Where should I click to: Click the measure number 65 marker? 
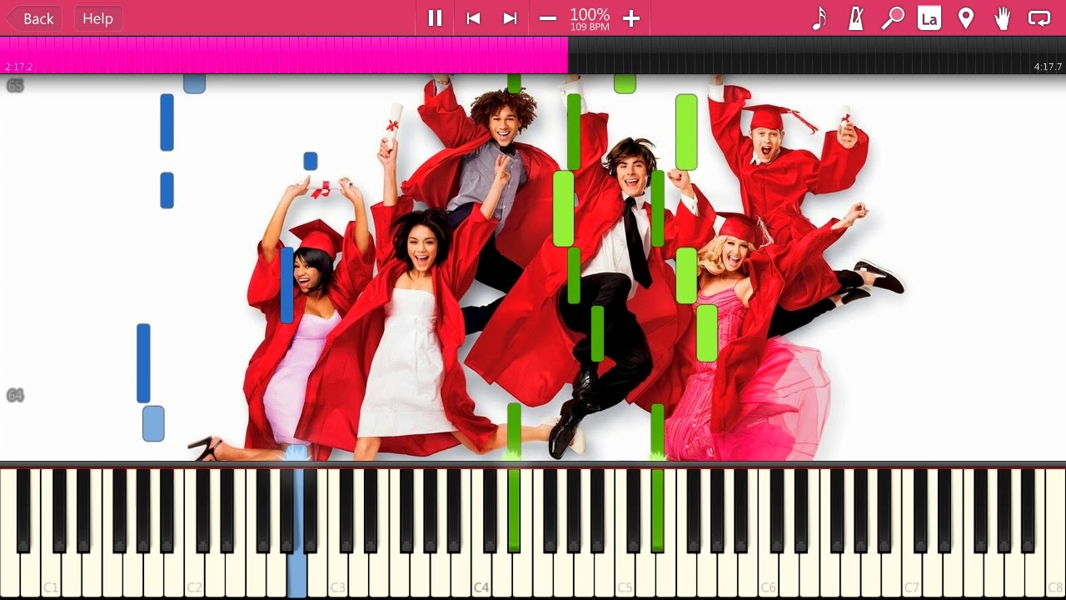pos(15,85)
